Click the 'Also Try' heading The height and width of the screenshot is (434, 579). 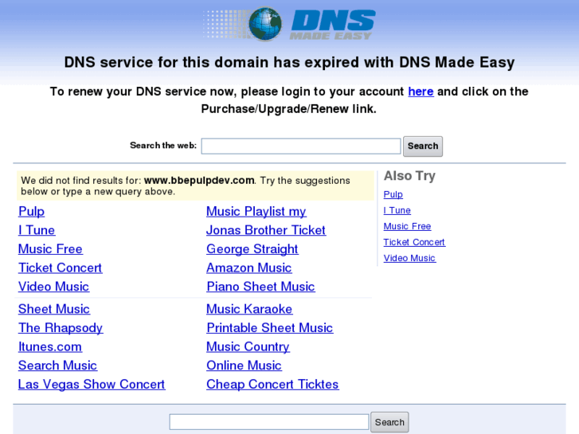pyautogui.click(x=409, y=176)
